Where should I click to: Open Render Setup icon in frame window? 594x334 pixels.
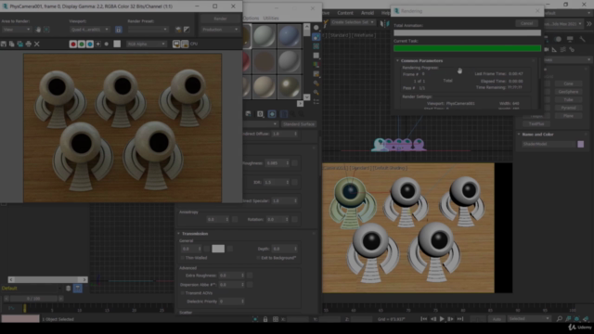pyautogui.click(x=178, y=29)
